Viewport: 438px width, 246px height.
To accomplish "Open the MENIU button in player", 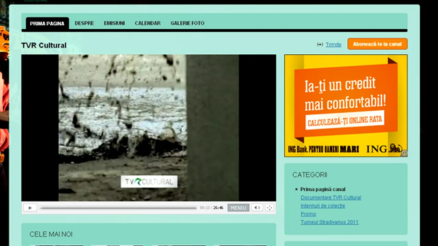I will pos(239,208).
